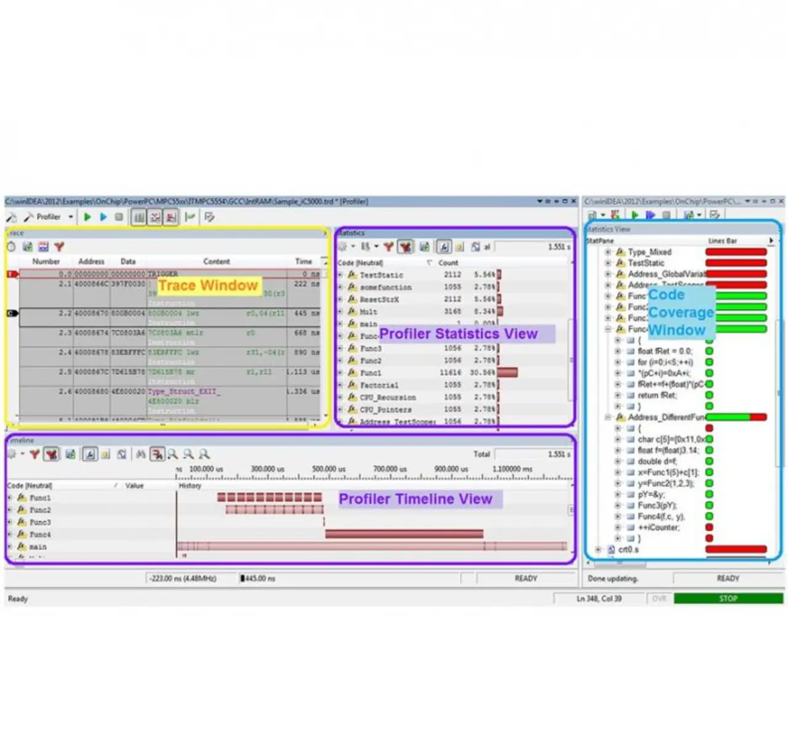Viewport: 788px width, 732px height.
Task: Click the red filter funnel in Trace pane
Action: [x=59, y=247]
